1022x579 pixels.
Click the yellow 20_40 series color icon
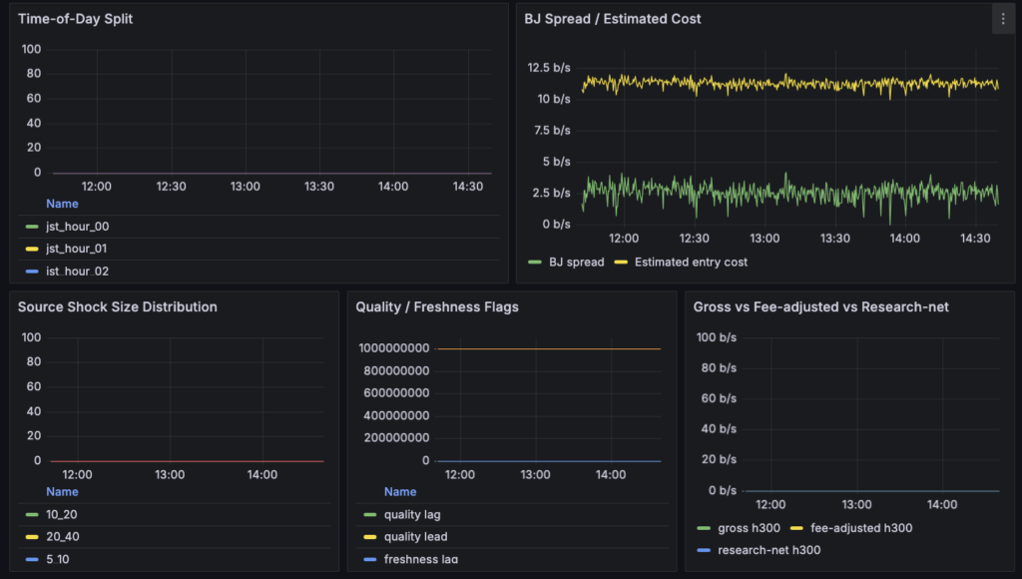coord(32,536)
